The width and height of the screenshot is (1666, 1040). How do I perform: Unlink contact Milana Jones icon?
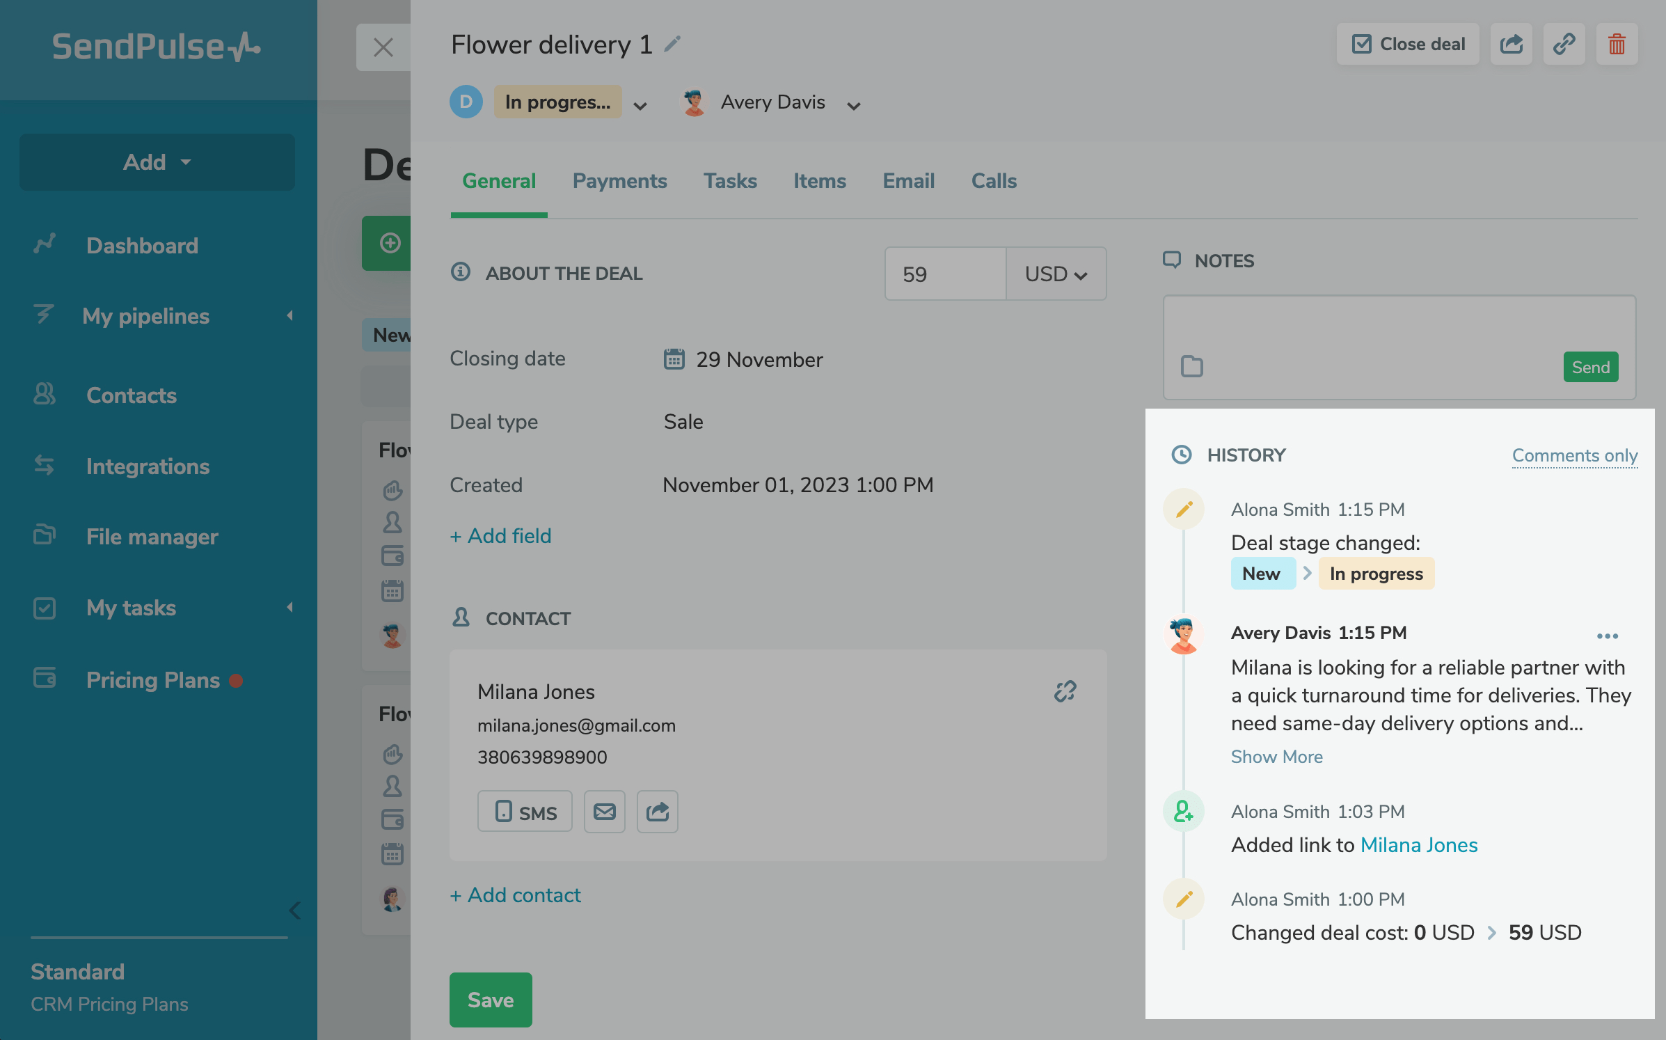point(1065,691)
